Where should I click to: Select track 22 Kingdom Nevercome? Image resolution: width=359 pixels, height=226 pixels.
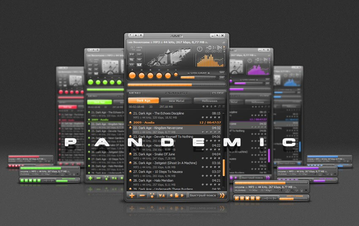pos(175,130)
